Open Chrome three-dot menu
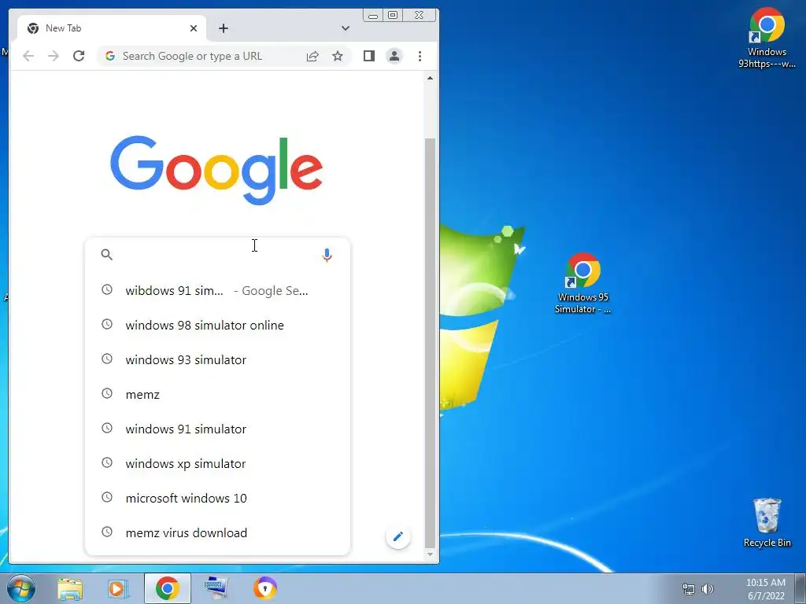Image resolution: width=806 pixels, height=604 pixels. (x=420, y=56)
